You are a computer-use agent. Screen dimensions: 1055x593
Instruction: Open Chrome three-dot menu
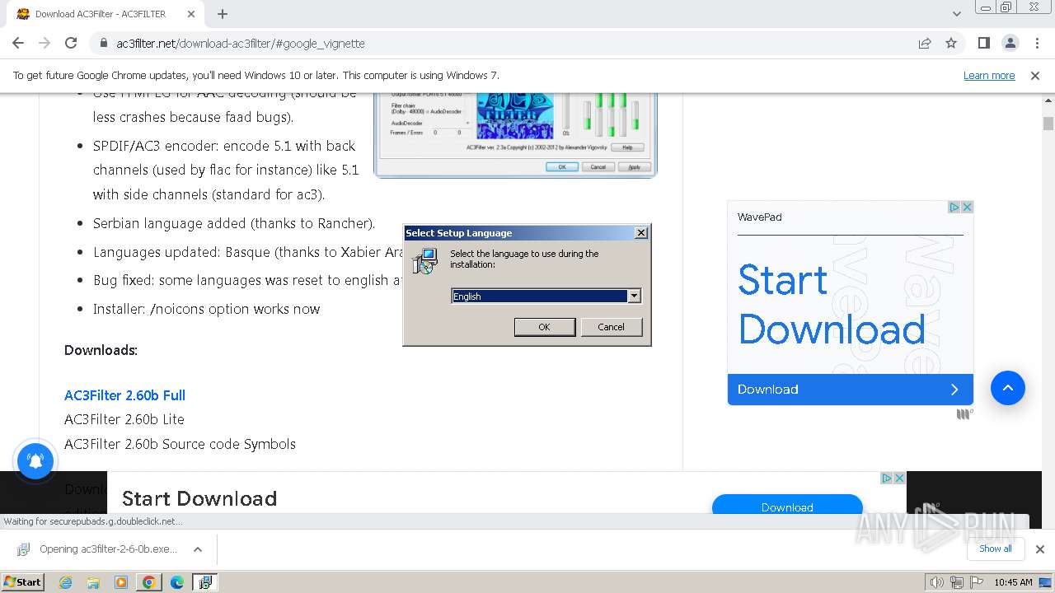click(x=1037, y=43)
